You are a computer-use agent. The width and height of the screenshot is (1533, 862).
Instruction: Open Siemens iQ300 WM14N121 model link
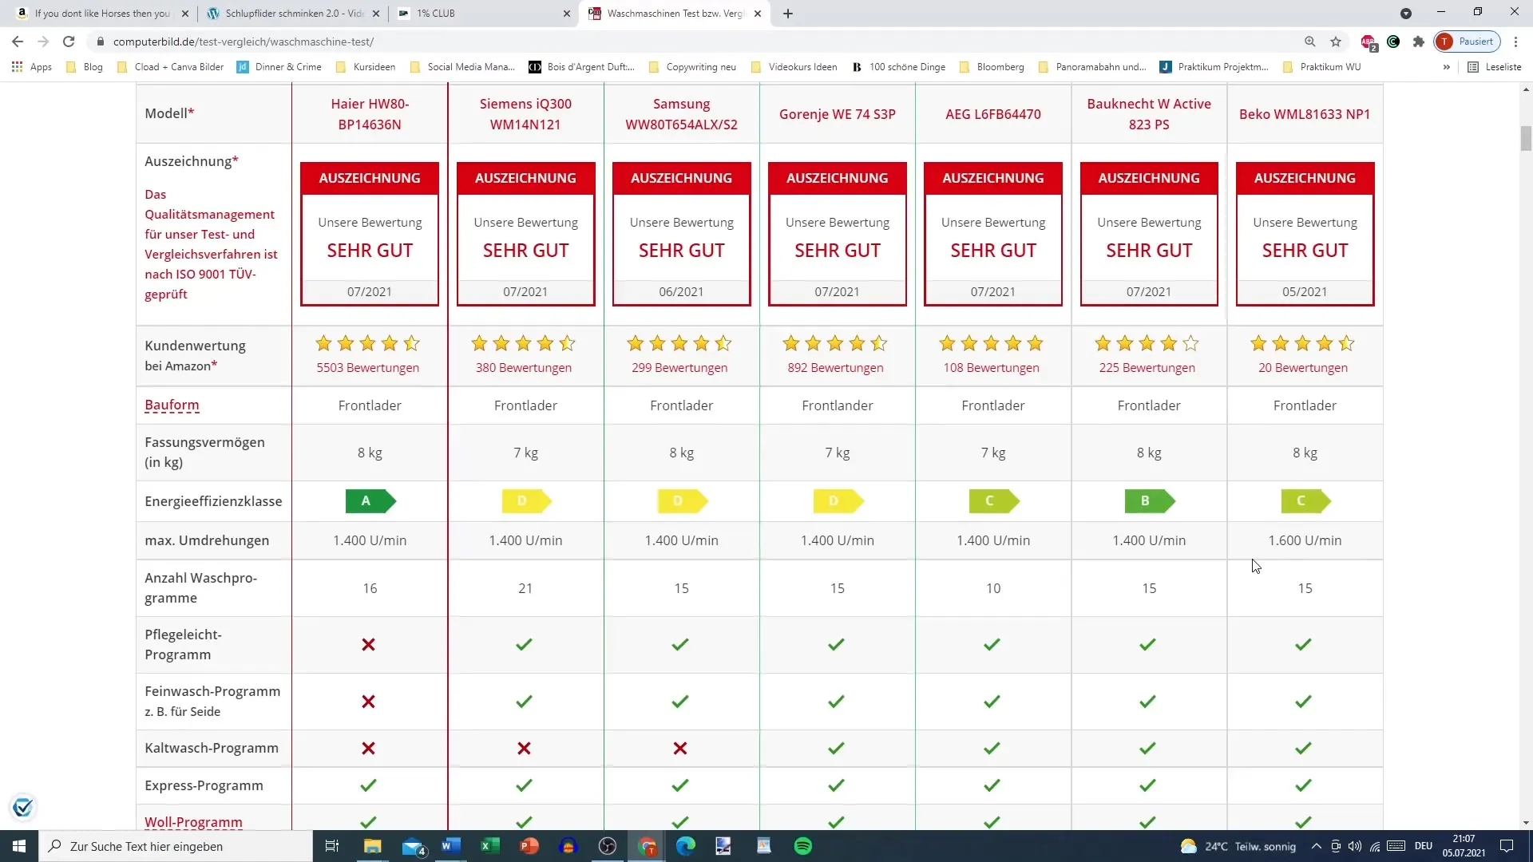[x=525, y=114]
